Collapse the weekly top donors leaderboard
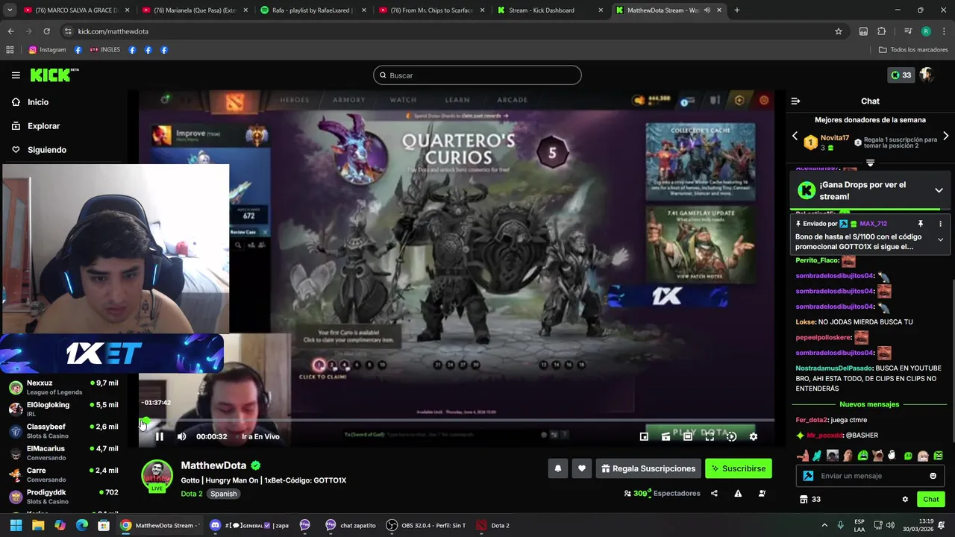The image size is (955, 537). (x=870, y=163)
